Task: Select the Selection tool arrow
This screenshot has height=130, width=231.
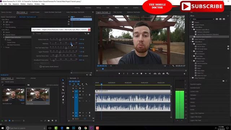Action: pos(63,80)
